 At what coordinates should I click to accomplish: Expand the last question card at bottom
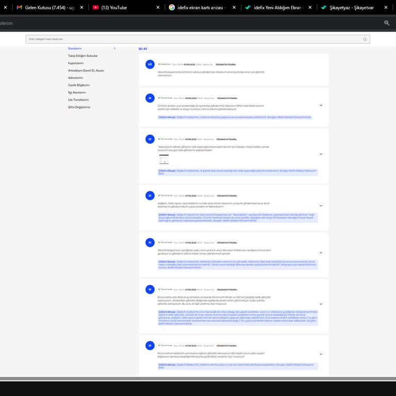(x=321, y=354)
